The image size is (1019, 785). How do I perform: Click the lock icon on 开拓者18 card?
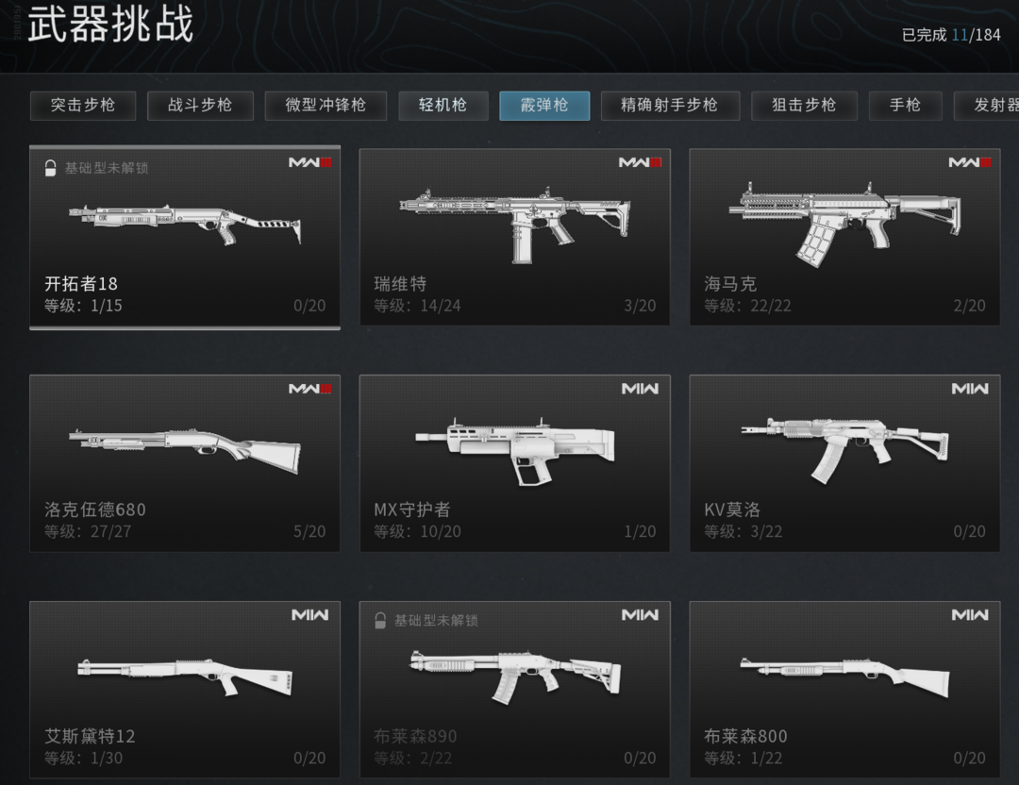pyautogui.click(x=50, y=168)
